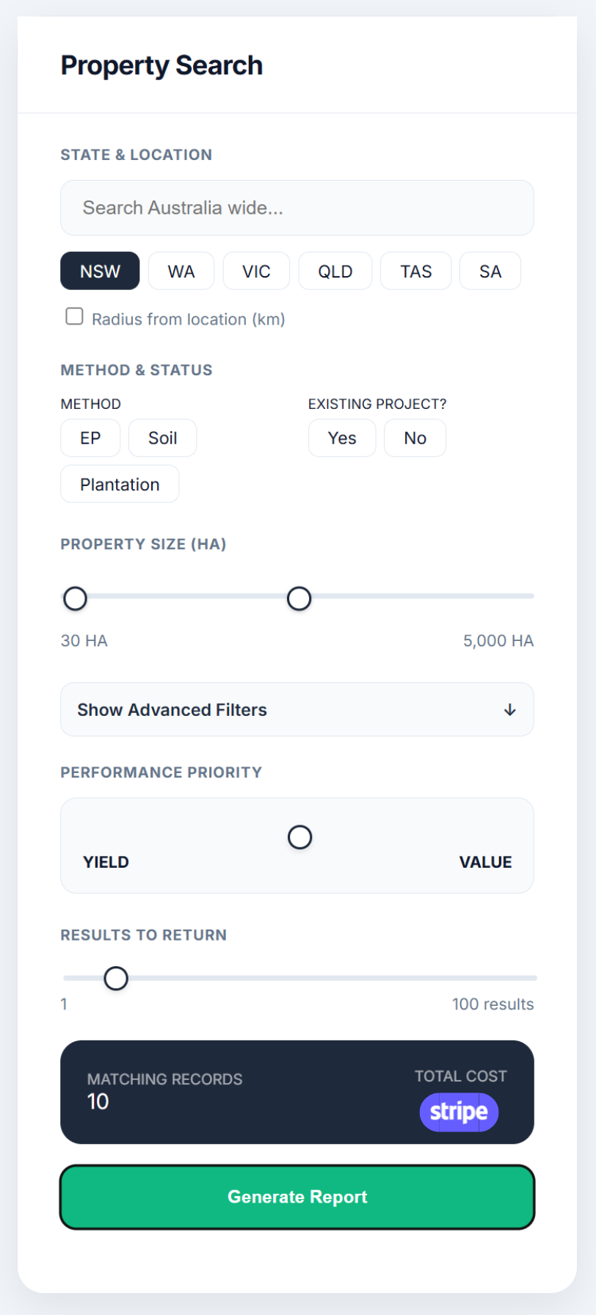Enable Radius from location checkbox
Viewport: 596px width, 1315px height.
pos(74,316)
